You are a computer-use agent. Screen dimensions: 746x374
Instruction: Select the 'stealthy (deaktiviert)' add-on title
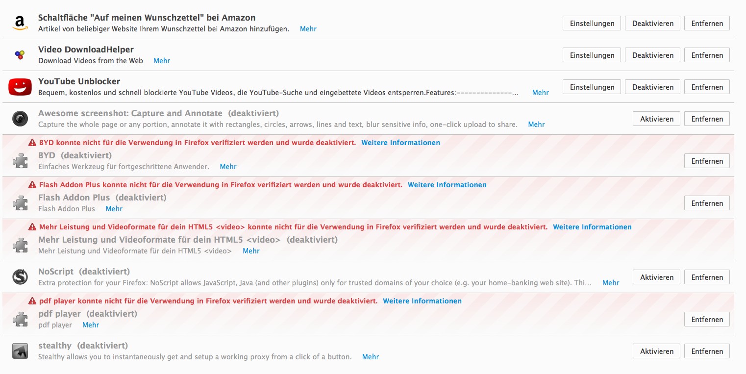click(83, 346)
